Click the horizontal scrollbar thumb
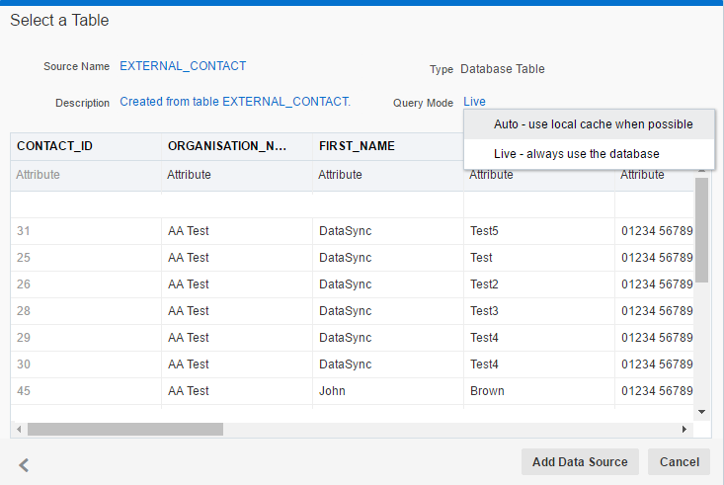The image size is (724, 485). click(x=125, y=429)
